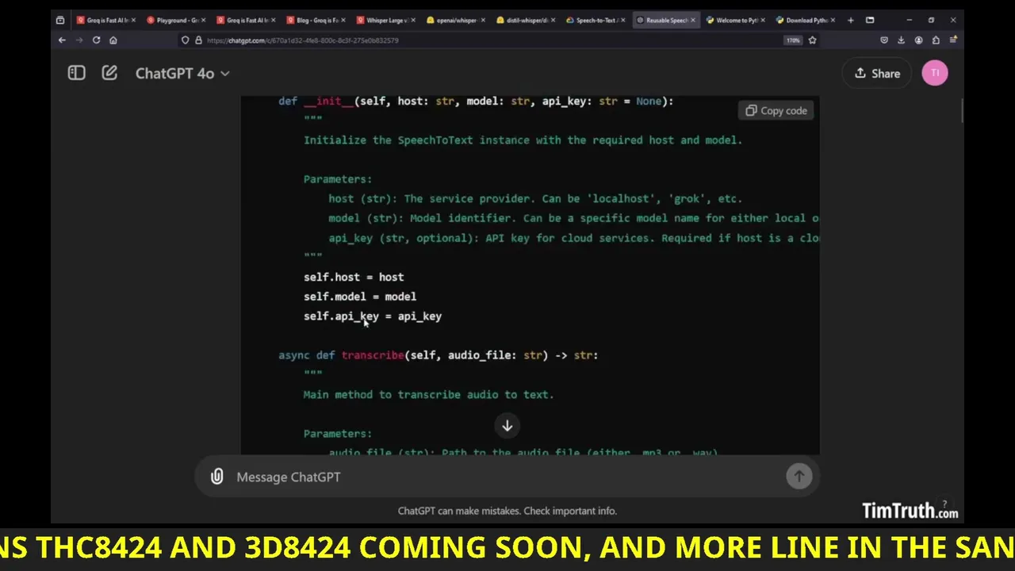1015x571 pixels.
Task: Save page to Pocket
Action: pyautogui.click(x=884, y=40)
